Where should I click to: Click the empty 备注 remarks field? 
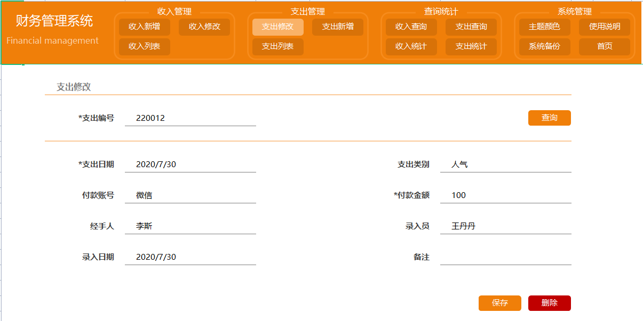pos(505,256)
